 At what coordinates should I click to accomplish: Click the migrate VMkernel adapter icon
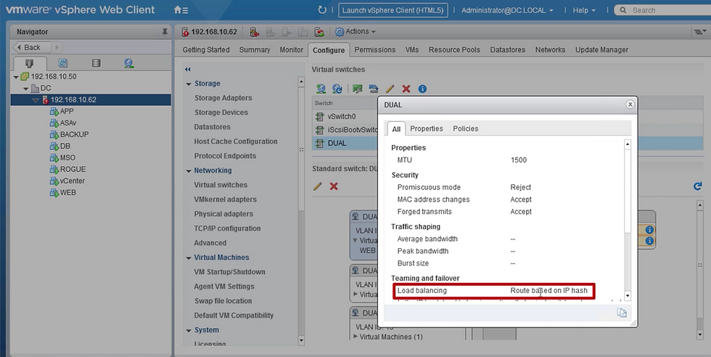[373, 89]
